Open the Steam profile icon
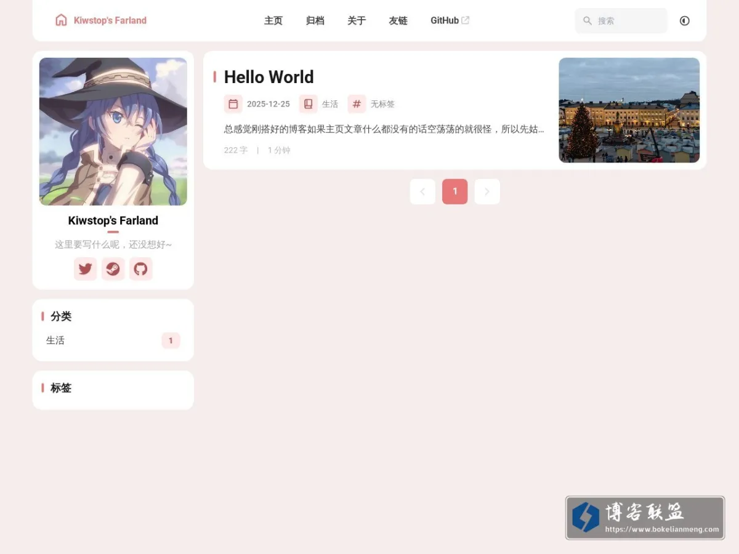Screen dimensions: 739x554 point(113,269)
